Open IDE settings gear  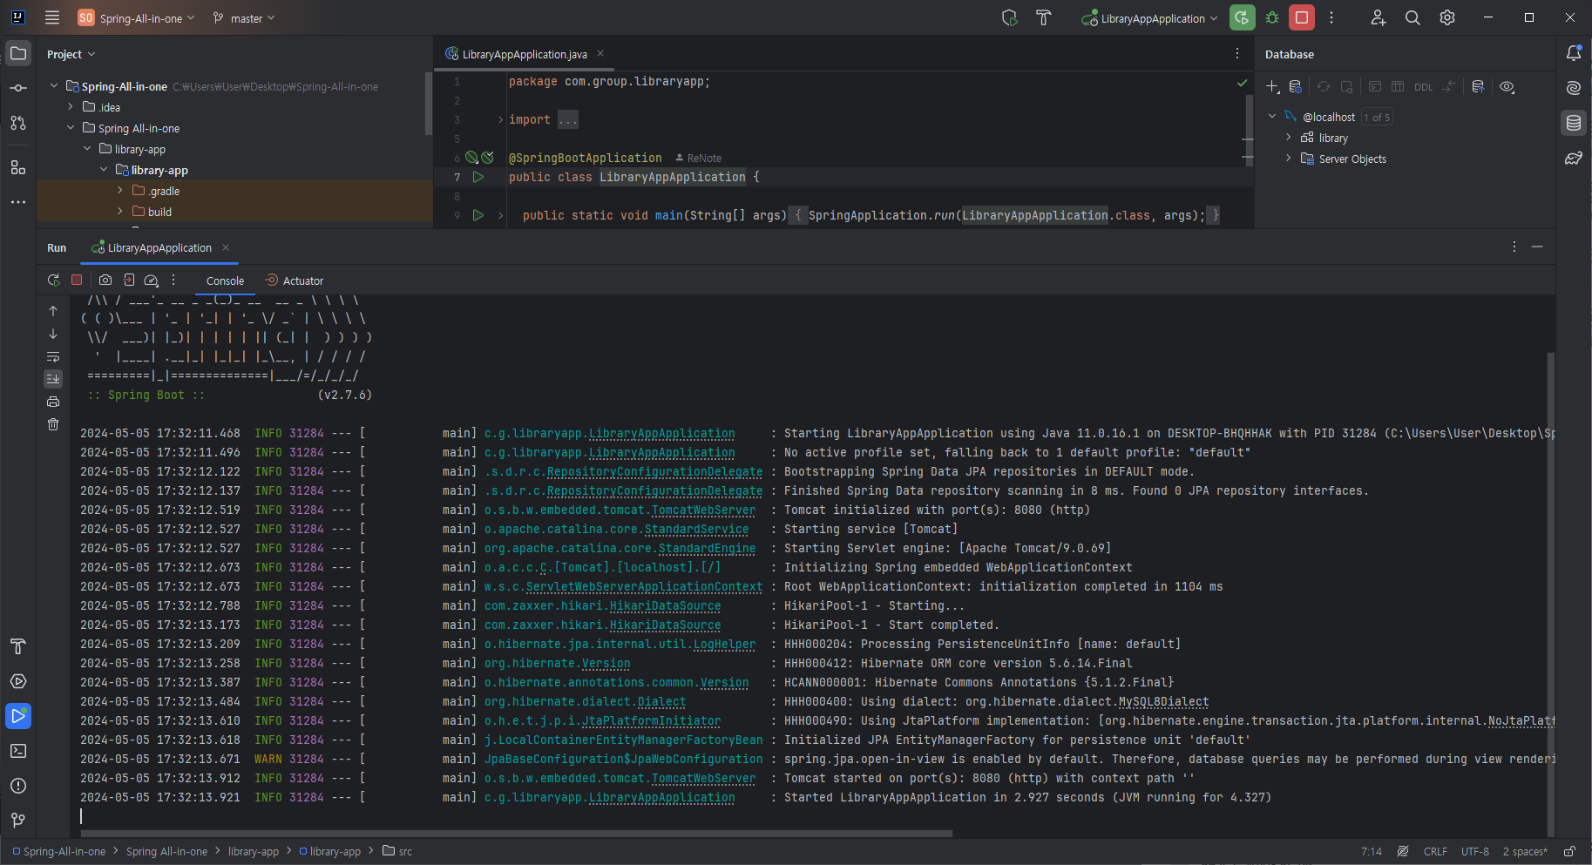1447,17
